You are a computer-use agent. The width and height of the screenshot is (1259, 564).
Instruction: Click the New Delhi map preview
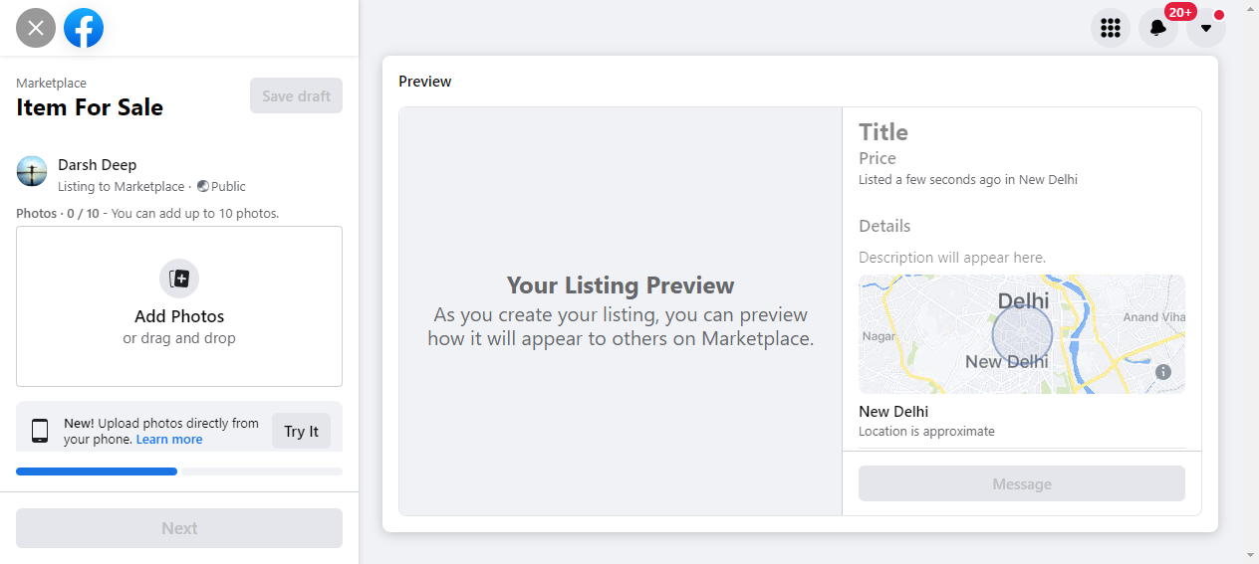[1021, 333]
